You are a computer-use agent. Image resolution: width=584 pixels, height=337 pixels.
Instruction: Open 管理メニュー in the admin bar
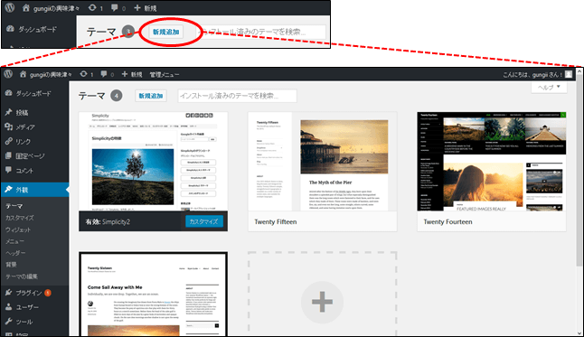[x=165, y=74]
